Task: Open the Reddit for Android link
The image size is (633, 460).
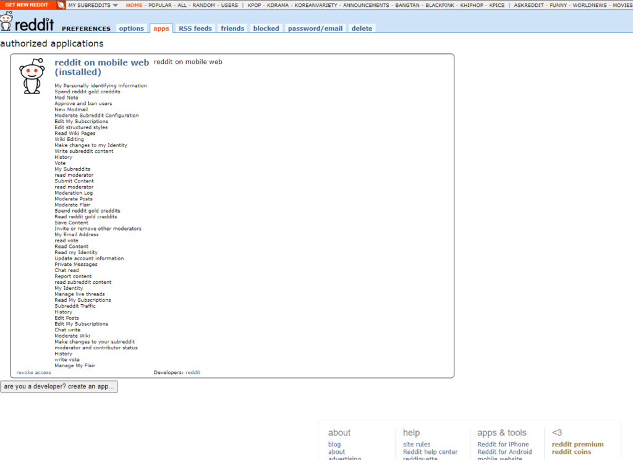Action: point(504,452)
